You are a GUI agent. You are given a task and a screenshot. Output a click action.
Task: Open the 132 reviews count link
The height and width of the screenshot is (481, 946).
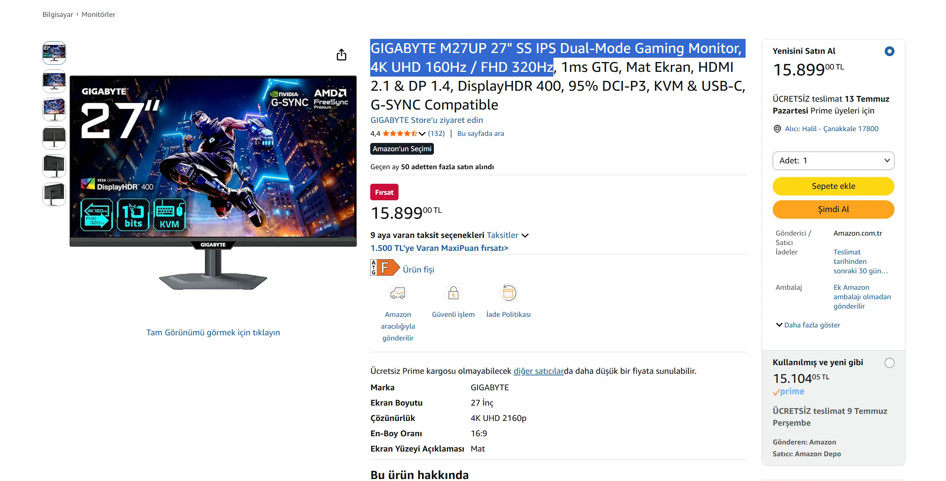pyautogui.click(x=436, y=134)
